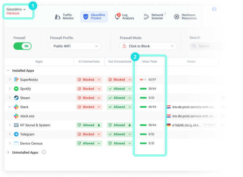
Task: Change Spotify In Connections Blocked status
Action: tap(89, 88)
